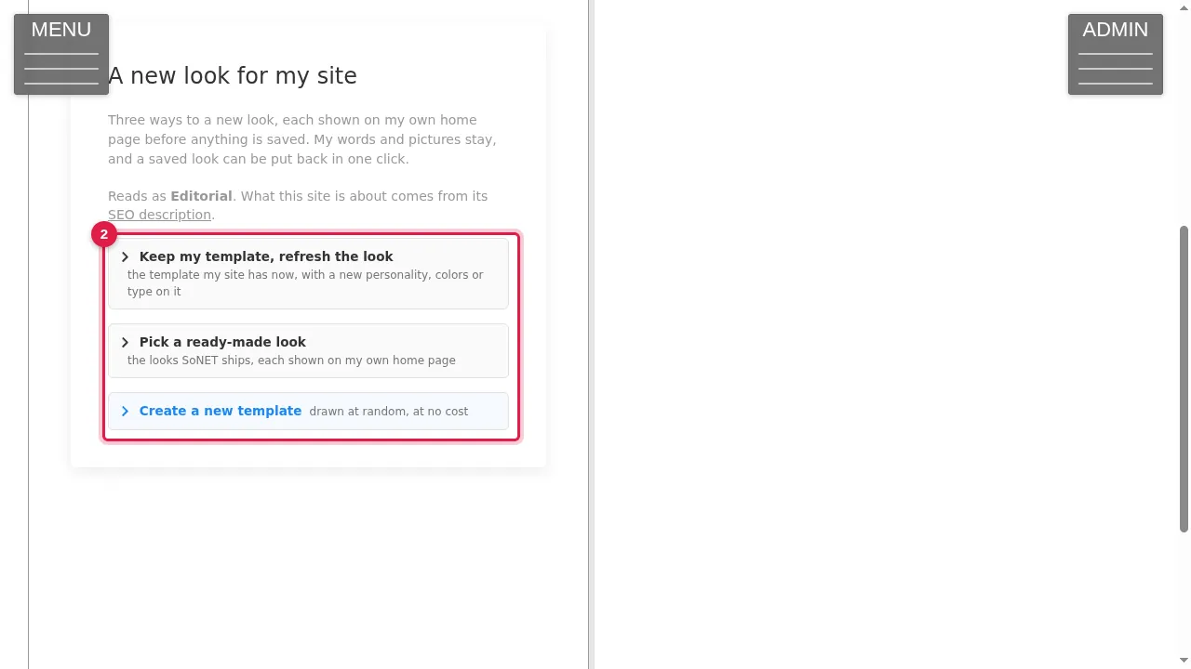
Task: Select the Keep my template, refresh the look title
Action: tap(266, 256)
